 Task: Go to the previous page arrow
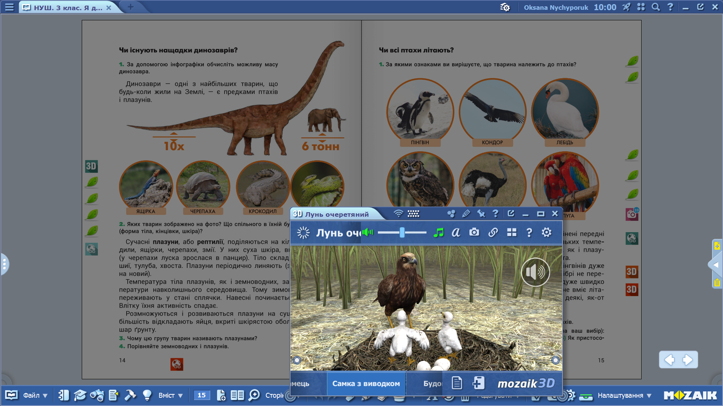pyautogui.click(x=669, y=360)
